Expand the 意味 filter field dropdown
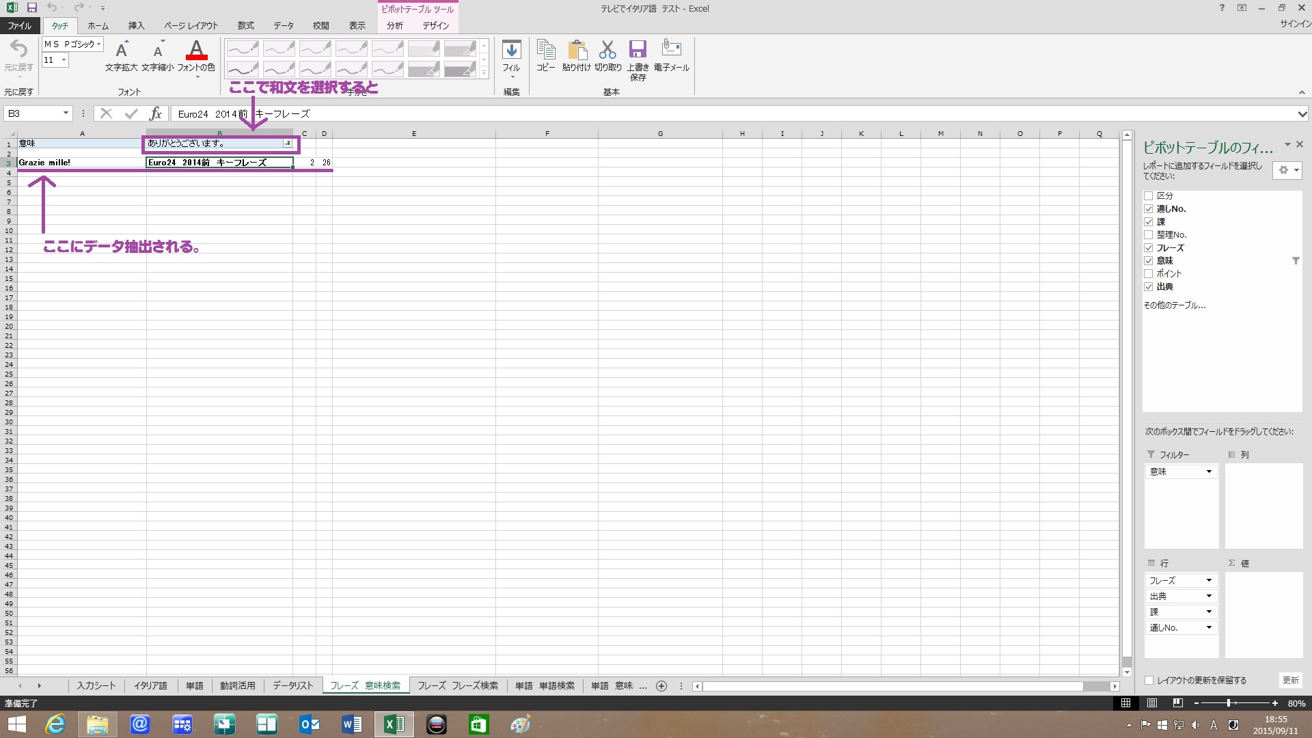Screen dimensions: 1312x738 (1208, 472)
